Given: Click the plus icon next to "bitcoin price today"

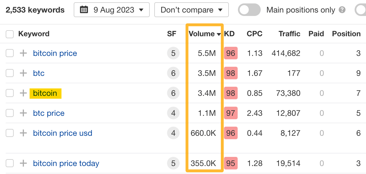Looking at the screenshot, I should (x=23, y=163).
